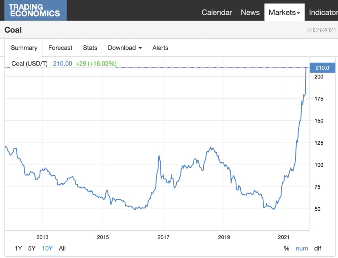Select the Summary tab

(x=24, y=48)
